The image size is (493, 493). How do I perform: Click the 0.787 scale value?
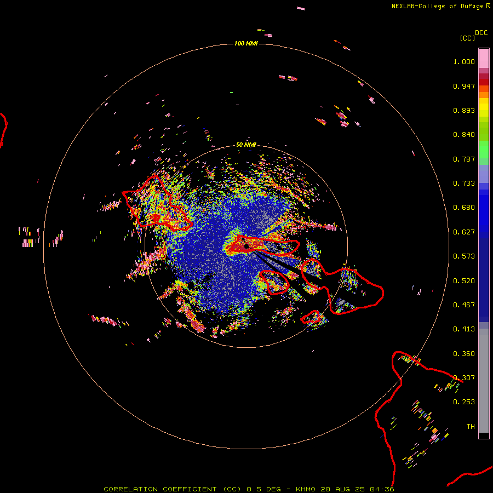pos(464,159)
